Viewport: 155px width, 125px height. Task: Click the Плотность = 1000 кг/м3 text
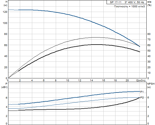[x=129, y=7]
